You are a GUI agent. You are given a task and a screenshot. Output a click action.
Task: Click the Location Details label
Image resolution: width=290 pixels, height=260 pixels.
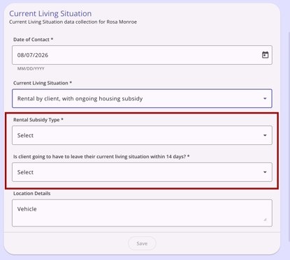pos(32,193)
